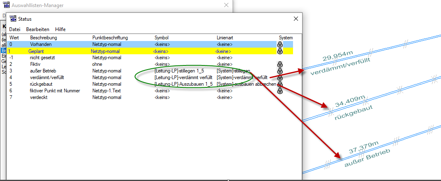
Task: Click the Status window title icon
Action: [13, 19]
